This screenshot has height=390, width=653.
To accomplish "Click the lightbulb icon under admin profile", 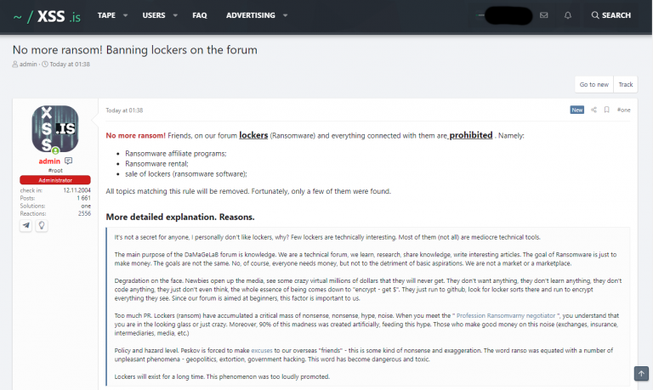I will pyautogui.click(x=41, y=225).
